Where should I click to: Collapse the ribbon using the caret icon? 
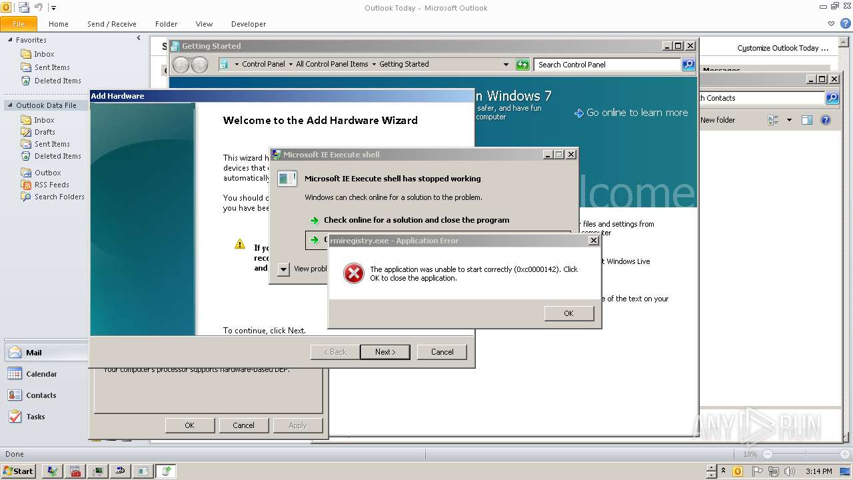click(831, 24)
